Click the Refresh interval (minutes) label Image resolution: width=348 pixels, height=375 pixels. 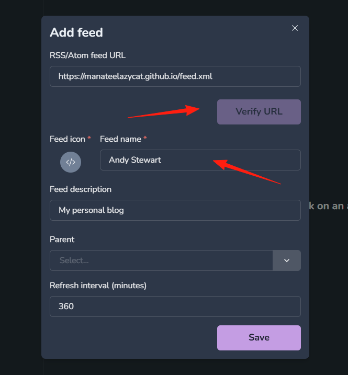98,286
